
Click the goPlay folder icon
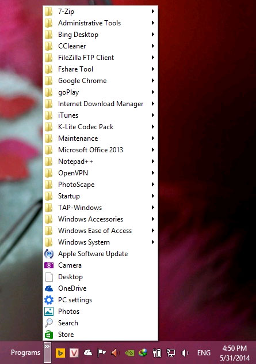[48, 92]
